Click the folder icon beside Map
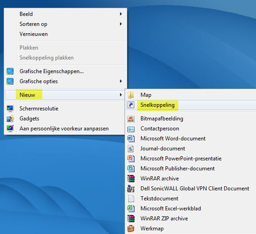256x234 pixels. point(131,95)
